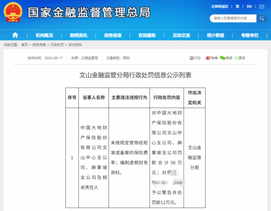Click site title 国家金融监督管理总局

tap(89, 13)
